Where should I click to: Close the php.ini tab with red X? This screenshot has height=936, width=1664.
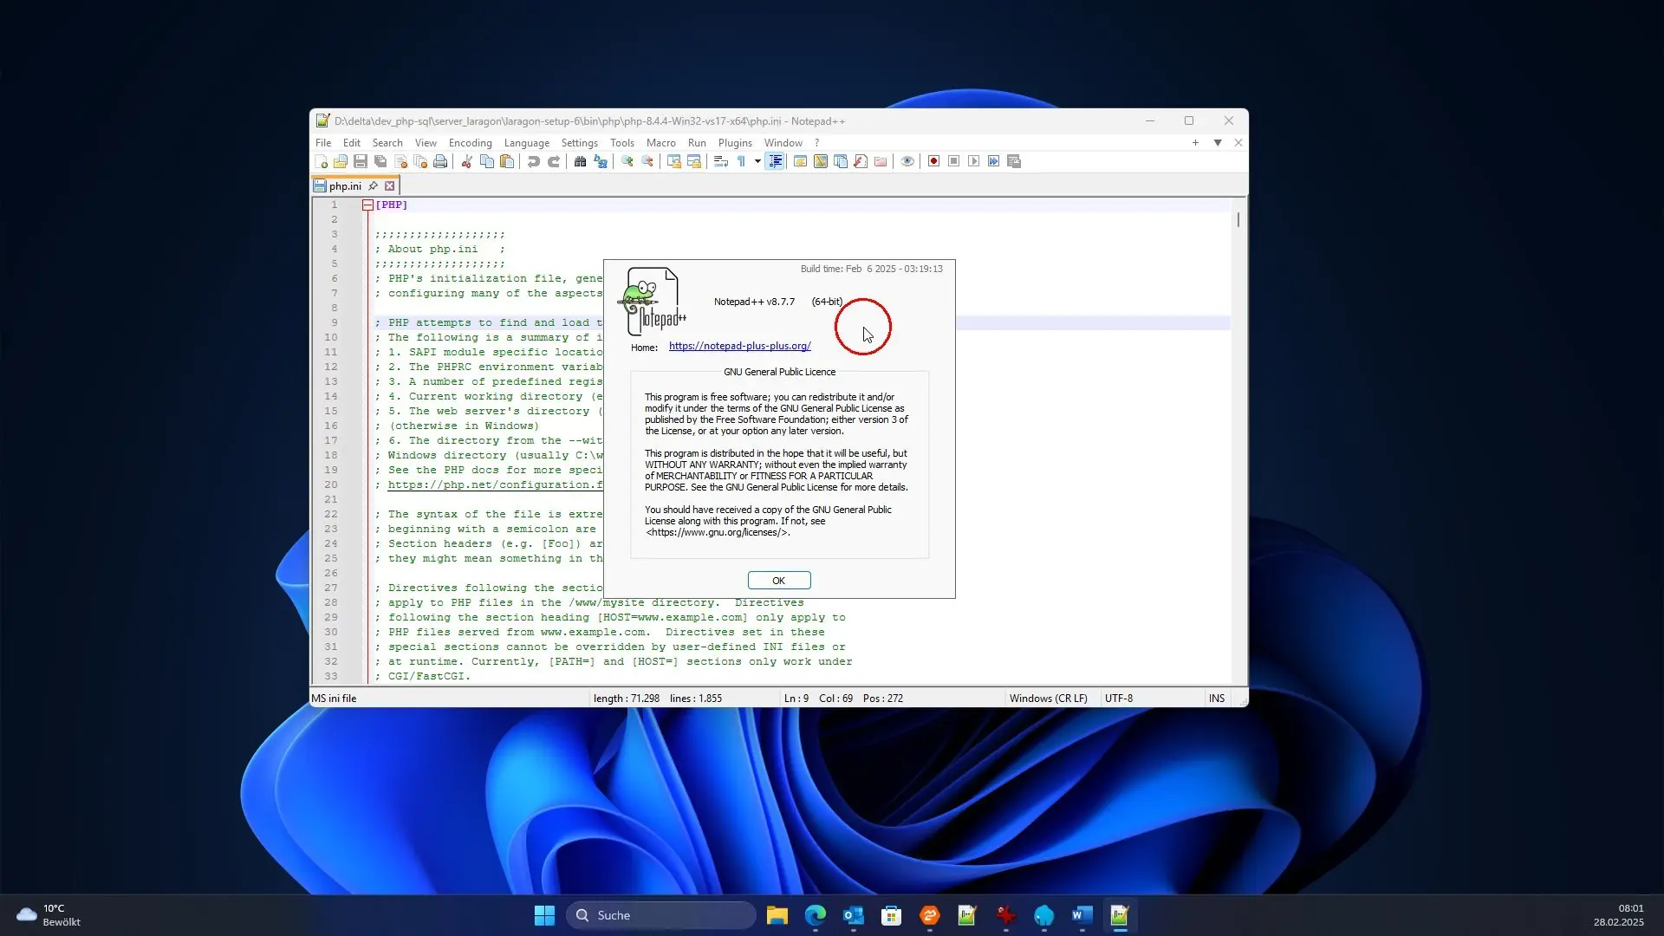point(390,185)
